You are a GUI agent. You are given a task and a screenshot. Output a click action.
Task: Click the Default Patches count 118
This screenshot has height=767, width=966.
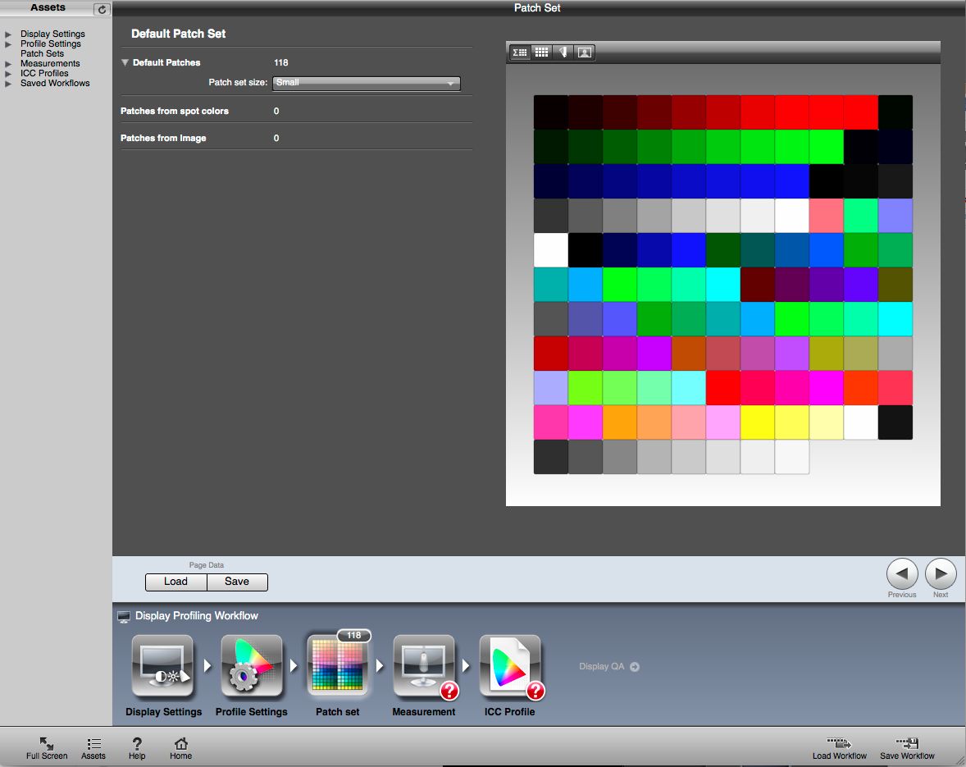pos(281,63)
